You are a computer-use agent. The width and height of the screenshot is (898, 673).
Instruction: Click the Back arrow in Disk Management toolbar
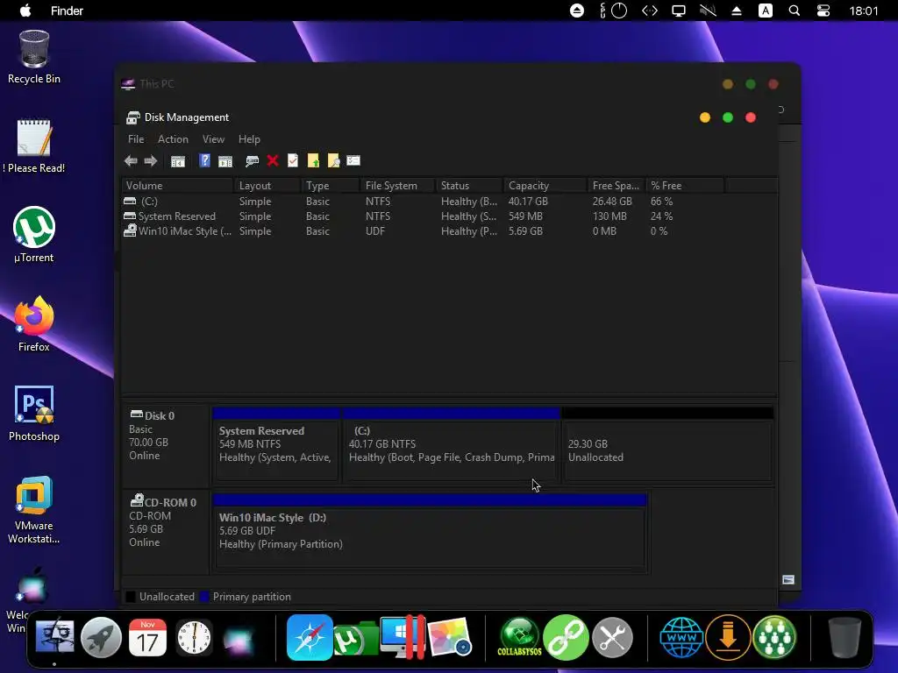click(x=131, y=161)
